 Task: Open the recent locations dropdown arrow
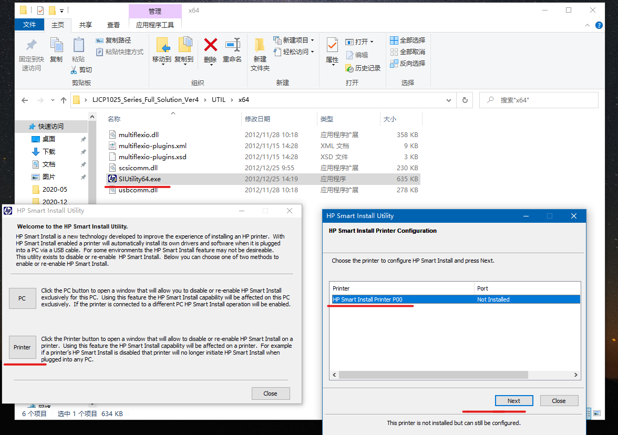coord(53,100)
